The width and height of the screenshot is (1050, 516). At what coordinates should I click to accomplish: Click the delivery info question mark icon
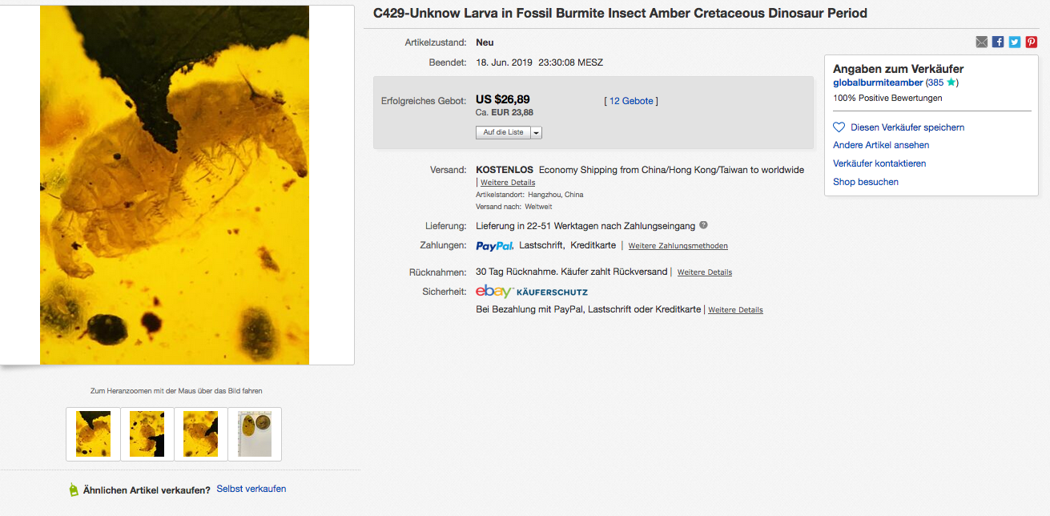pos(703,225)
